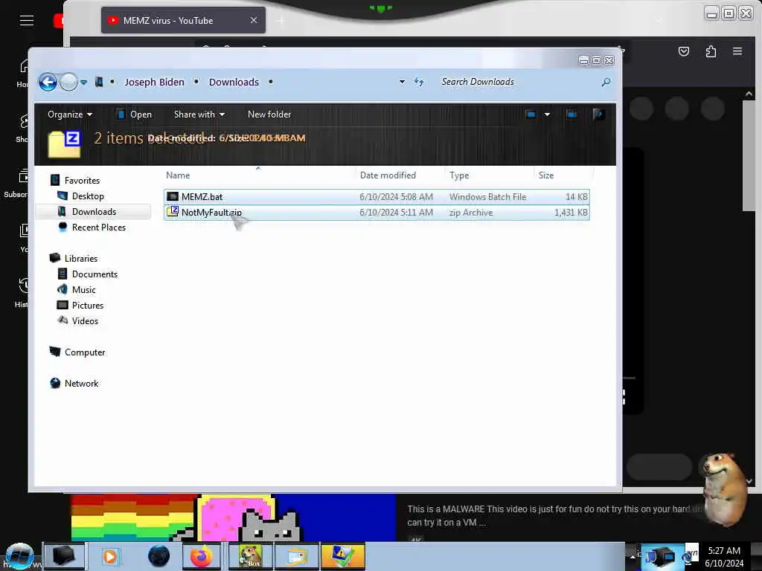
Task: Click the desktop hamster mascot
Action: click(725, 489)
